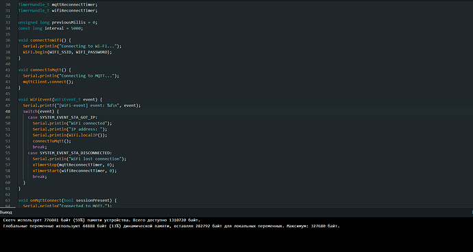Click the Serial.printf WiFi-event line
The image size is (473, 252).
point(82,105)
